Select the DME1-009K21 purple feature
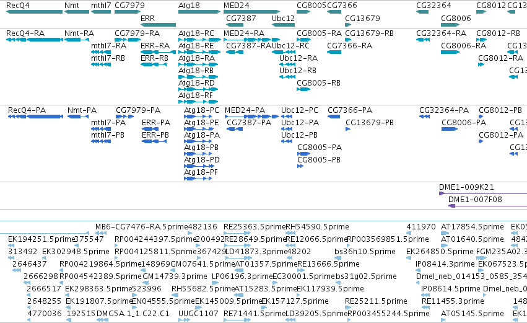The height and width of the screenshot is (323, 527). coord(483,193)
